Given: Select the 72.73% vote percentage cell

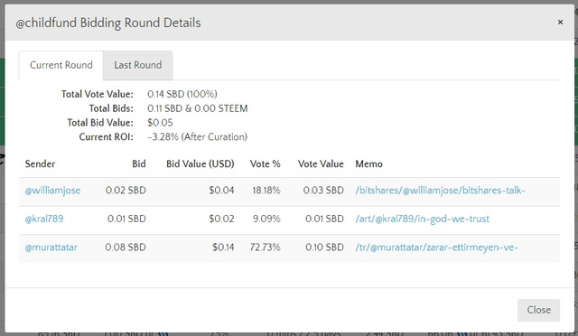Looking at the screenshot, I should pyautogui.click(x=265, y=247).
